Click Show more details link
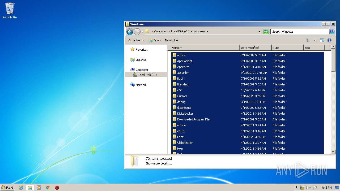 159,163
